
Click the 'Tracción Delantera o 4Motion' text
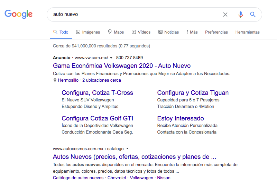(x=186, y=107)
